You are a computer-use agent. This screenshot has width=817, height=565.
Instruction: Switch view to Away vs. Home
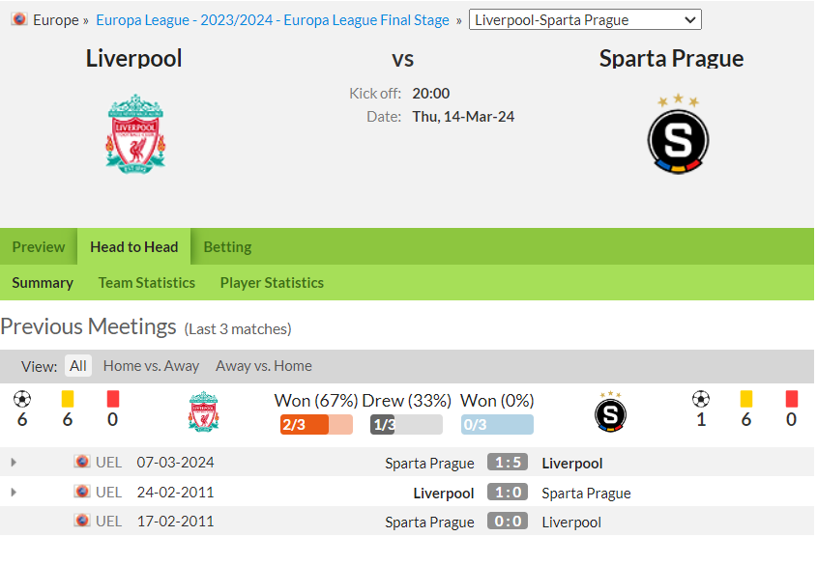point(264,366)
